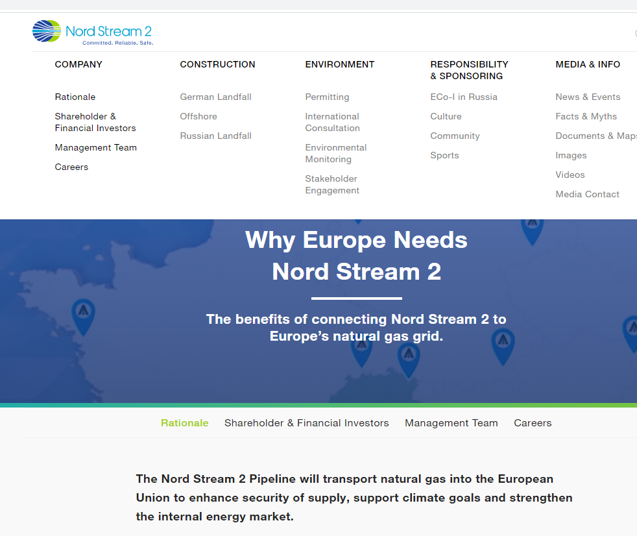Viewport: 637px width, 536px height.
Task: Click the 'Why Europe Needs Nord Stream 2' heading
Action: tap(356, 256)
